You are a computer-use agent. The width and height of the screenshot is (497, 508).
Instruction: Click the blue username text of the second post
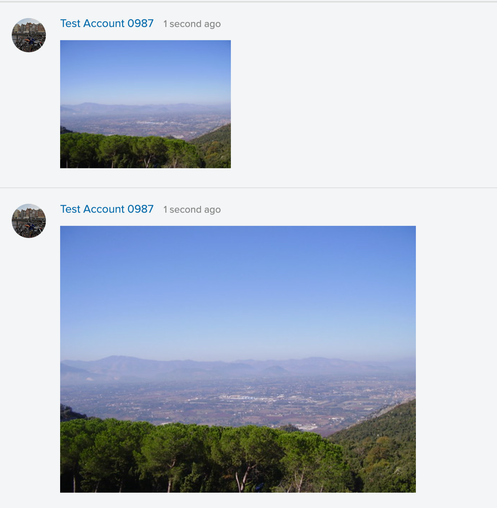pos(106,209)
